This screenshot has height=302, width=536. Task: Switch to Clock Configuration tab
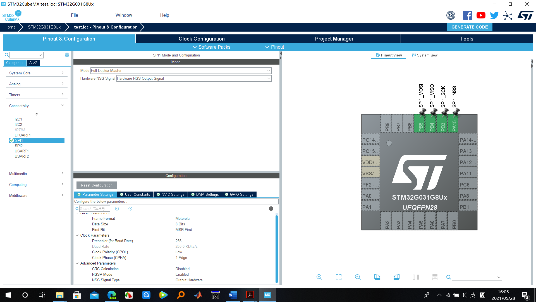click(x=202, y=39)
